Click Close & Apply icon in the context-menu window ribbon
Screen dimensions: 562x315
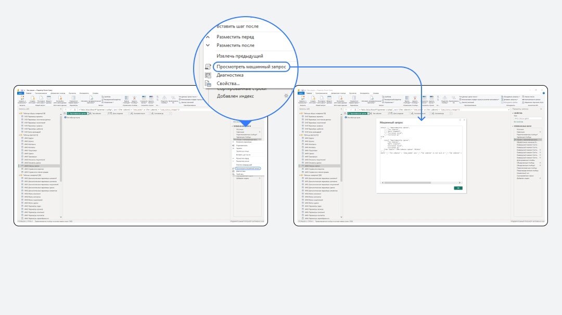click(x=22, y=98)
